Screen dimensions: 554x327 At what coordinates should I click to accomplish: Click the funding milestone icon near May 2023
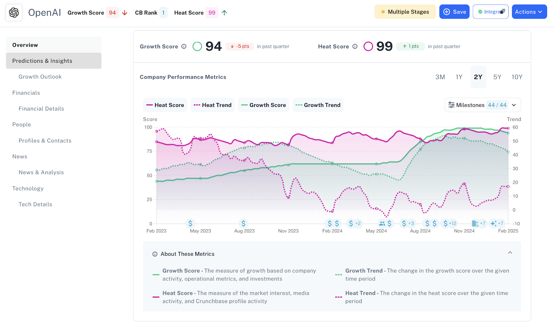(190, 223)
